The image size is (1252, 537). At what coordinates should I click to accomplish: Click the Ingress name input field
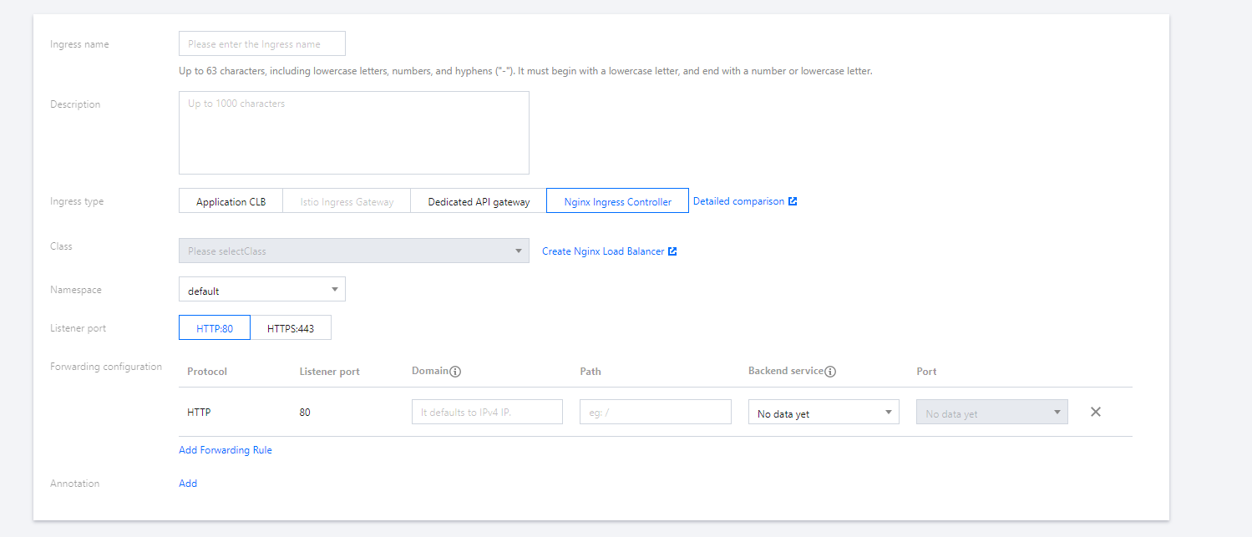261,44
